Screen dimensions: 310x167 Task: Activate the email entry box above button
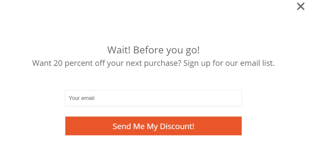pos(153,98)
